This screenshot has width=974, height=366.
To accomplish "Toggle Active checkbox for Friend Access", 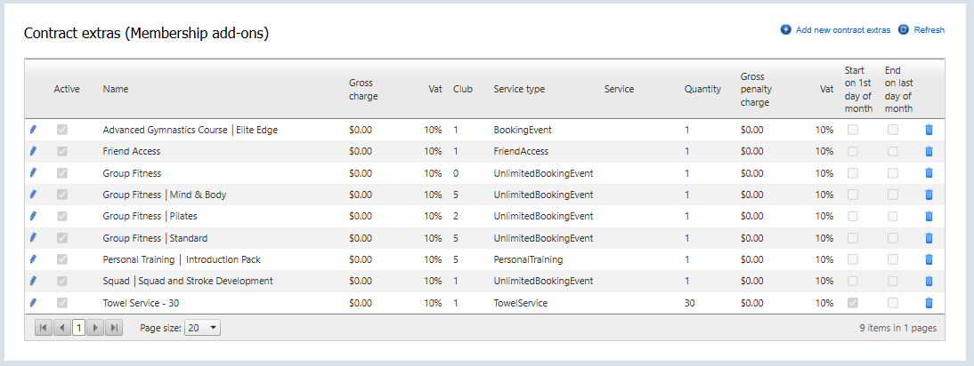I will [62, 151].
